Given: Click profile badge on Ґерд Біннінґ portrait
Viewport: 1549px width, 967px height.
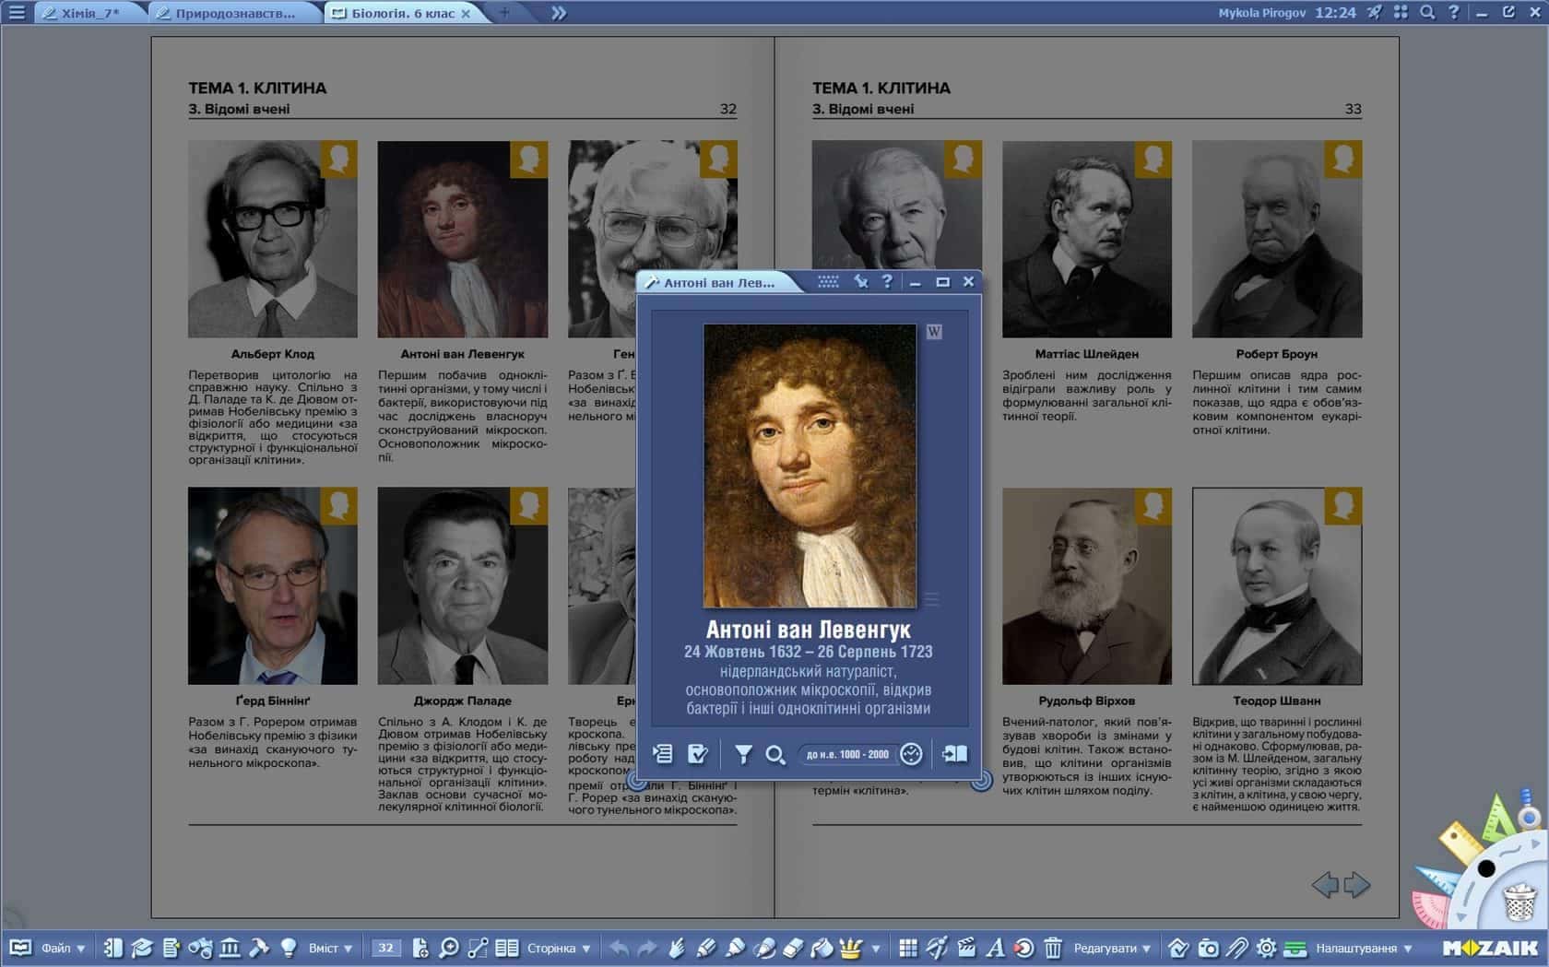Looking at the screenshot, I should [338, 506].
